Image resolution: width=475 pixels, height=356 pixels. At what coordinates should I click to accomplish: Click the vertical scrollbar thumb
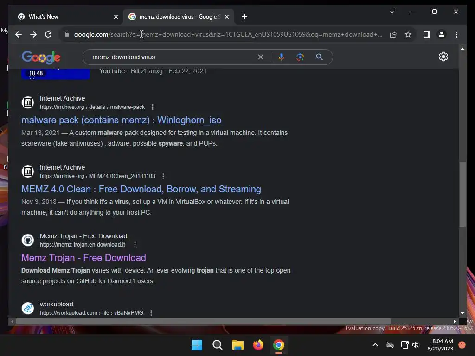tap(462, 194)
